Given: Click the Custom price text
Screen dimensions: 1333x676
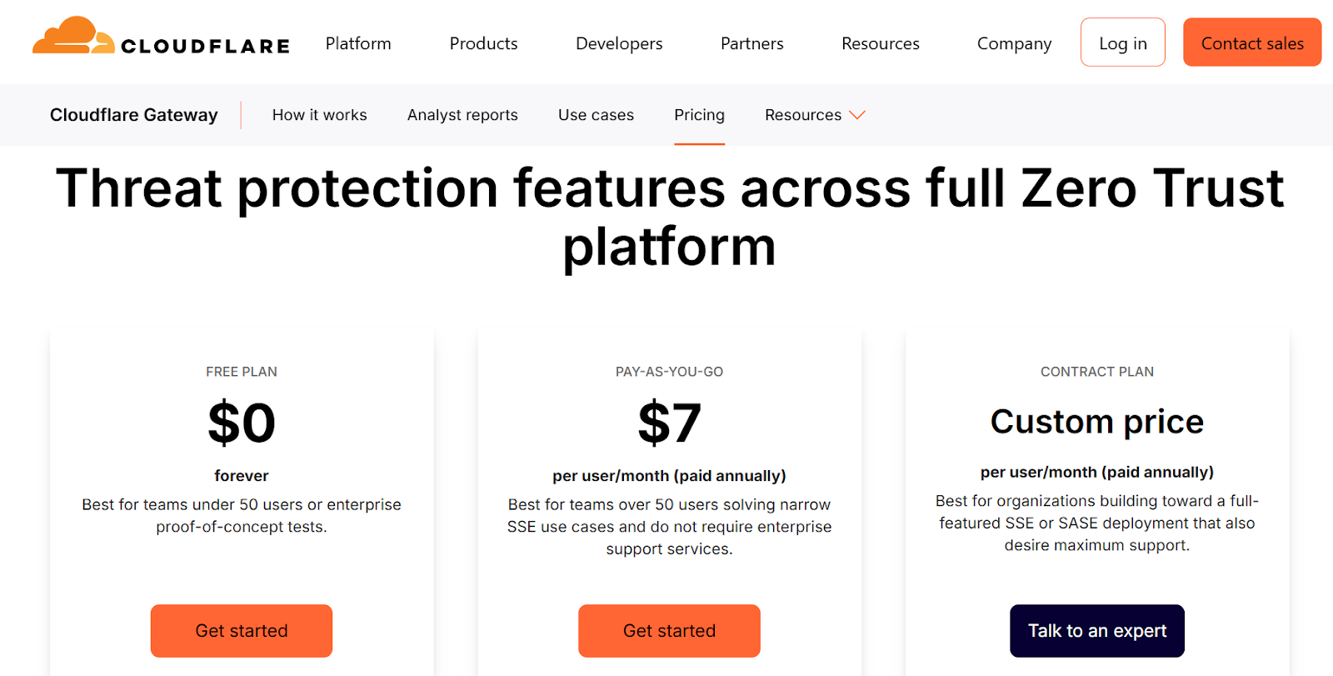Looking at the screenshot, I should 1096,422.
